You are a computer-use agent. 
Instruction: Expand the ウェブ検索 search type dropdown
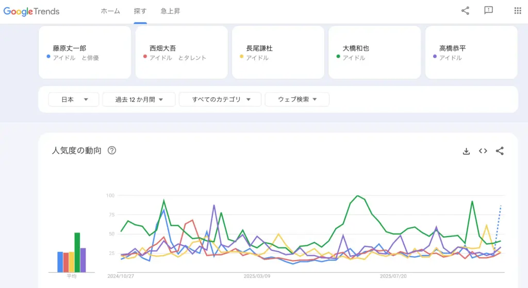pos(297,99)
